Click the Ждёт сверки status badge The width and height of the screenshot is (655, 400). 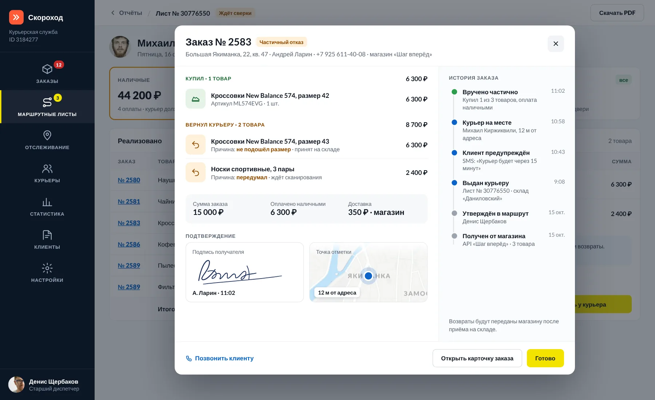(235, 13)
